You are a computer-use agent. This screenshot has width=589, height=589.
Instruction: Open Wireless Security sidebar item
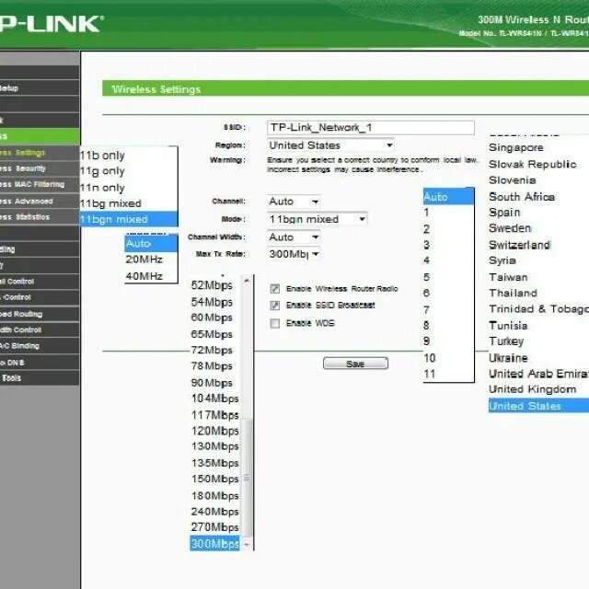(x=40, y=168)
